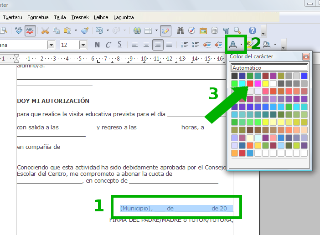Viewport: 320px width, 235px height.
Task: Pick the magenta swatch in palette
Action: click(x=258, y=83)
